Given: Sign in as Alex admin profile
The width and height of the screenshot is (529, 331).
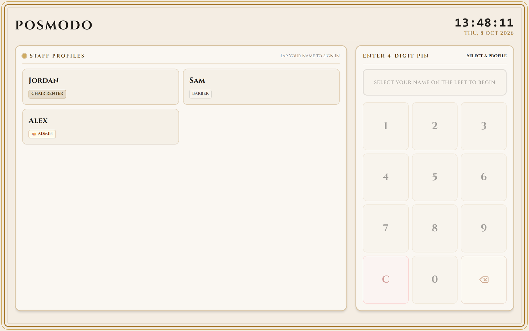Looking at the screenshot, I should point(101,127).
